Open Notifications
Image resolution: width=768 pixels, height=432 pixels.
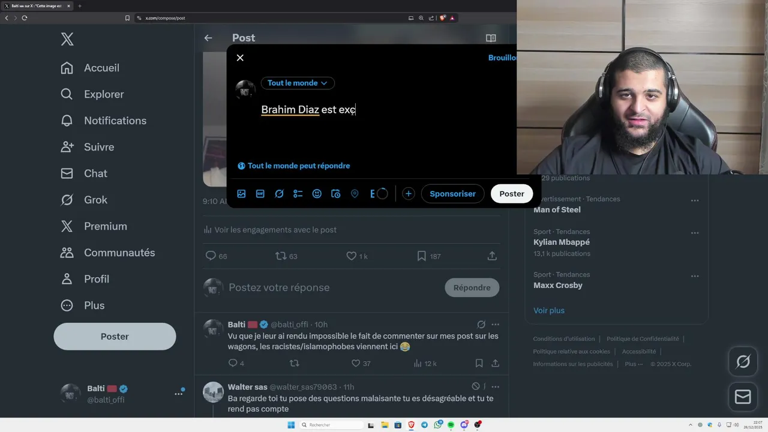pyautogui.click(x=103, y=121)
